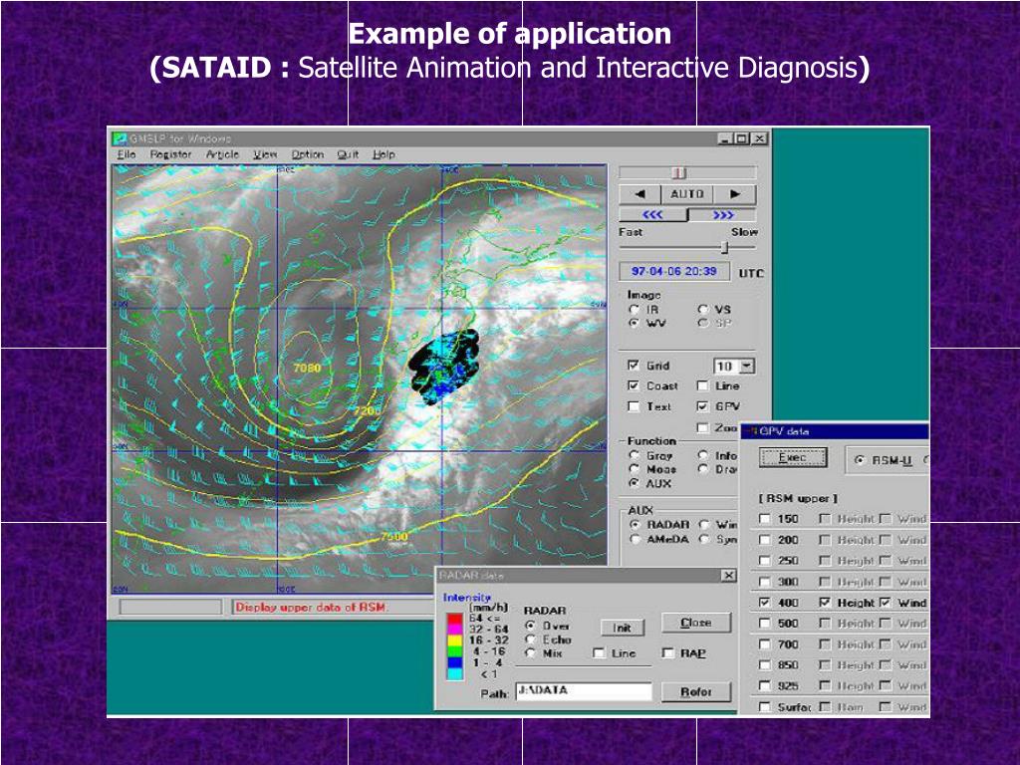Select Over mode in RADAR data dialog
Viewport: 1020px width, 765px height.
[x=531, y=626]
